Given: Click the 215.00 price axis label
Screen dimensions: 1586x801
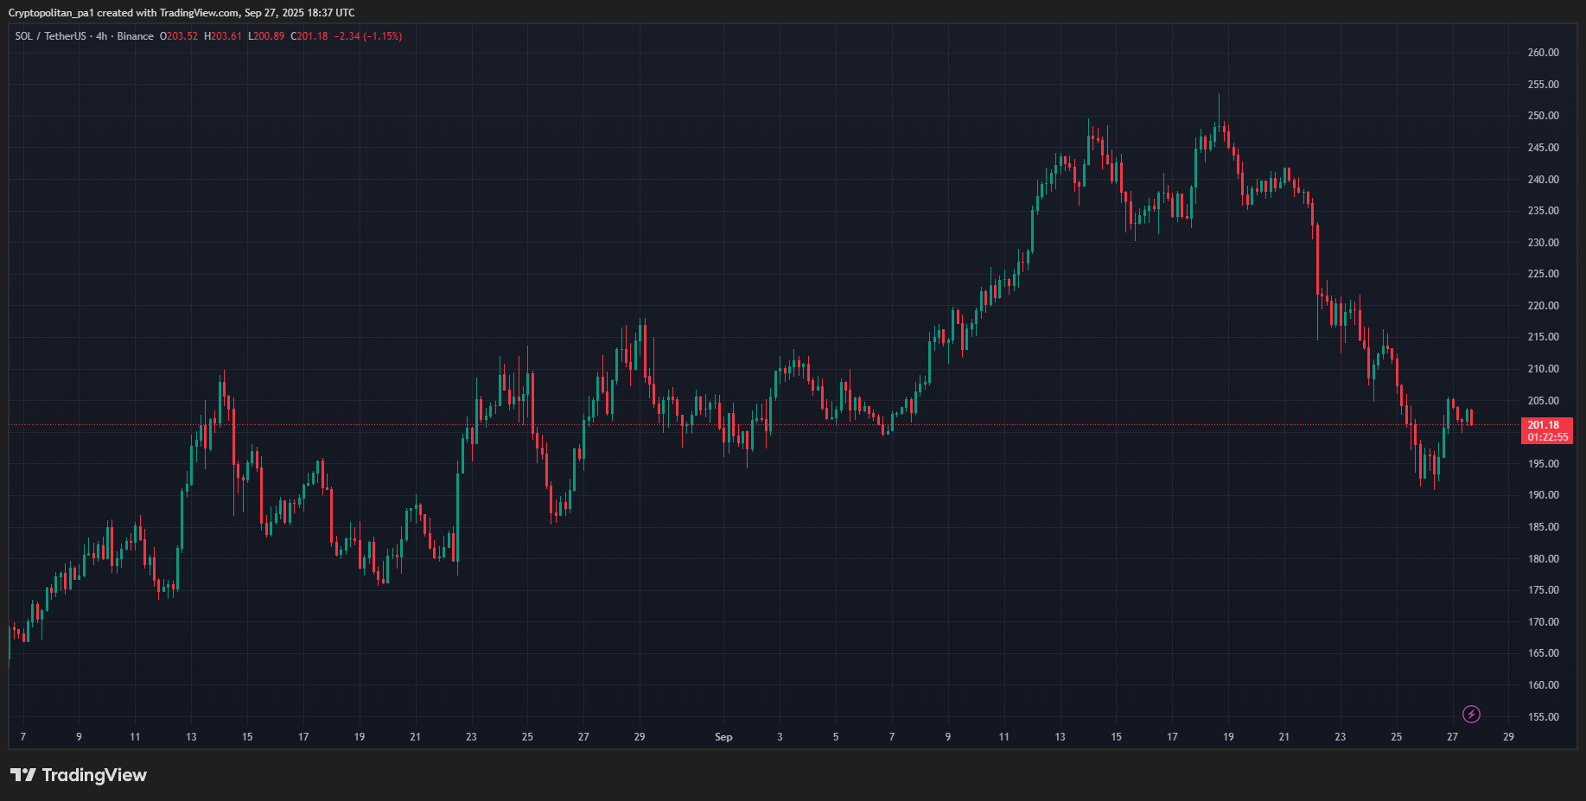Looking at the screenshot, I should [1544, 337].
